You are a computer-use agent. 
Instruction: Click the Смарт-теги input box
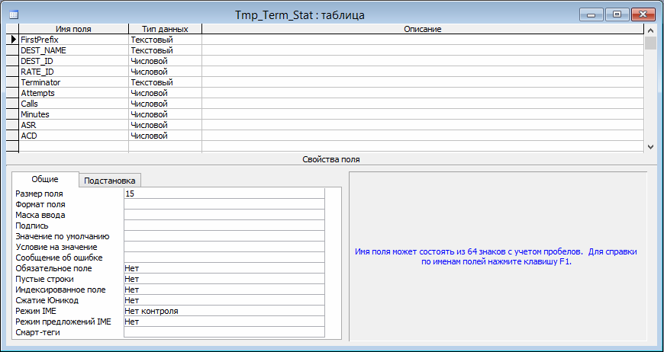224,332
